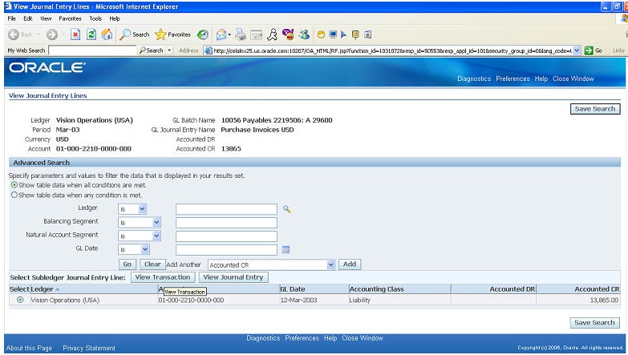Open the Tools menu
The image size is (628, 355).
pos(95,18)
